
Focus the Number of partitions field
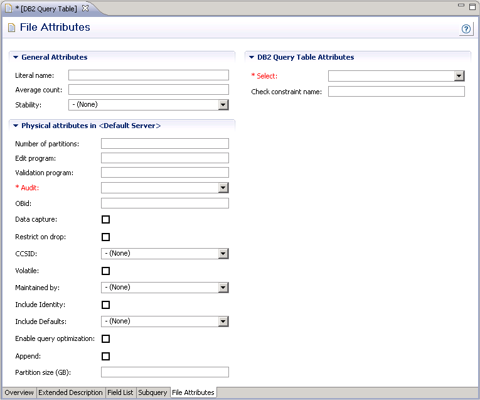pos(164,143)
